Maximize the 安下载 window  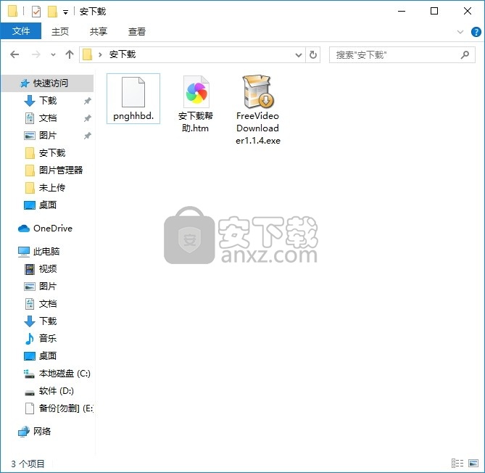point(434,11)
